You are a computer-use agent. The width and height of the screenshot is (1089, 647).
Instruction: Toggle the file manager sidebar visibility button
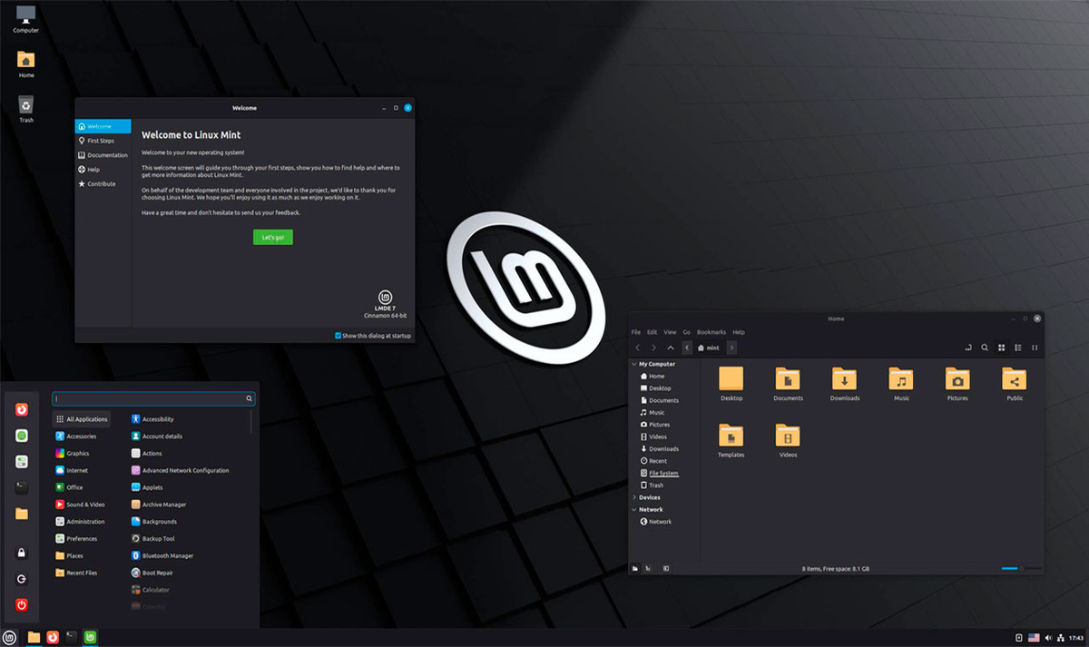(667, 568)
